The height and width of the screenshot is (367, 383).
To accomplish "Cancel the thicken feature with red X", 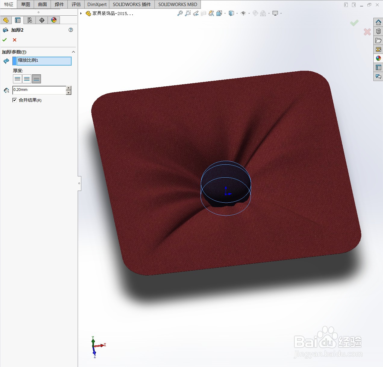I will 14,40.
